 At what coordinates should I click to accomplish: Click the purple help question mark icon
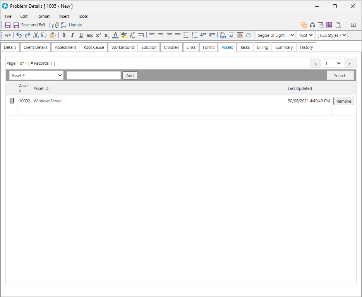(329, 25)
